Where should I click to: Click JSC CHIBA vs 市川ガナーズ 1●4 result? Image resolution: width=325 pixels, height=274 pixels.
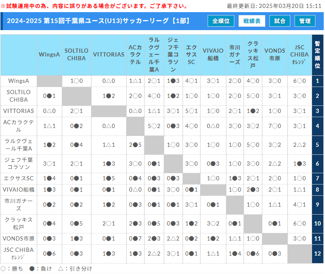235,254
